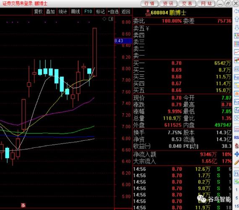This screenshot has width=239, height=210.
Task: Click the down arrow sidebar icon
Action: click(x=236, y=28)
